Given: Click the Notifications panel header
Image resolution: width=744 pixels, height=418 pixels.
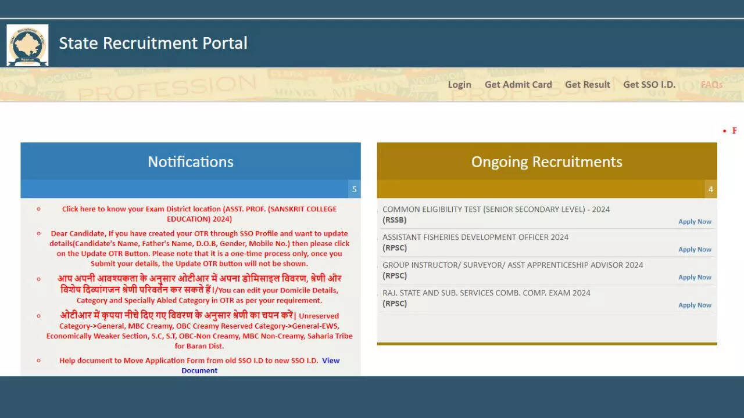Looking at the screenshot, I should pyautogui.click(x=191, y=162).
